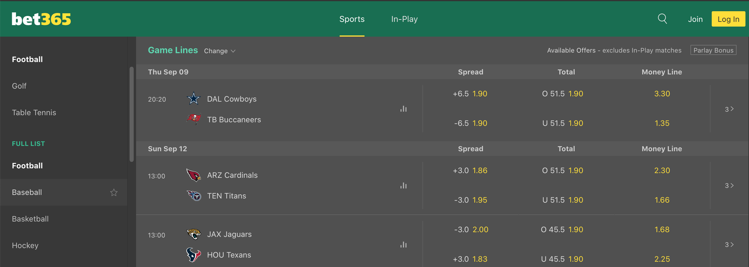Click the sidebar vertical scrollbar

pyautogui.click(x=132, y=114)
